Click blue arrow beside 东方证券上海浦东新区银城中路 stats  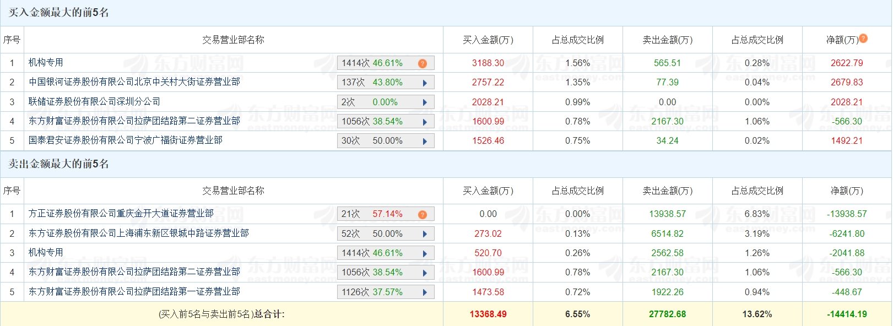pyautogui.click(x=425, y=234)
